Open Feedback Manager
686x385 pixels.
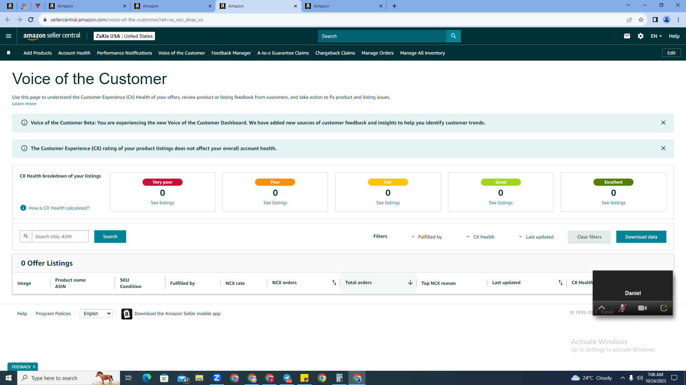(x=231, y=53)
